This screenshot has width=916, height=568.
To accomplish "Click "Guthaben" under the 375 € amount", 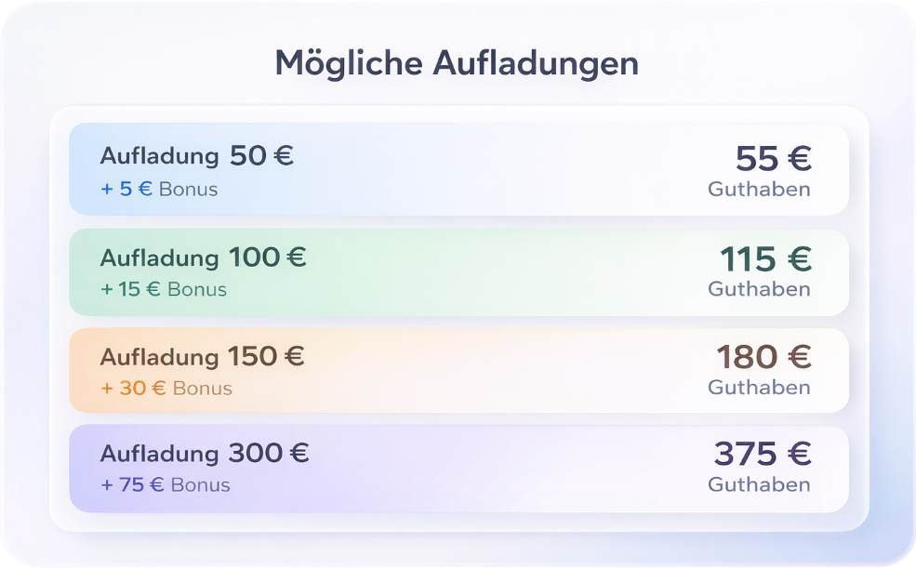I will click(x=759, y=485).
